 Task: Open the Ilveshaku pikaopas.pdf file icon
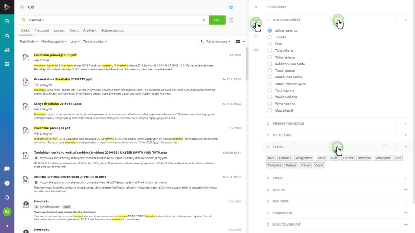pos(26,131)
